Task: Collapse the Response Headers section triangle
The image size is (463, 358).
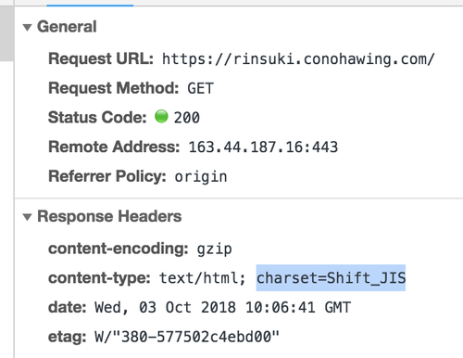Action: 27,217
